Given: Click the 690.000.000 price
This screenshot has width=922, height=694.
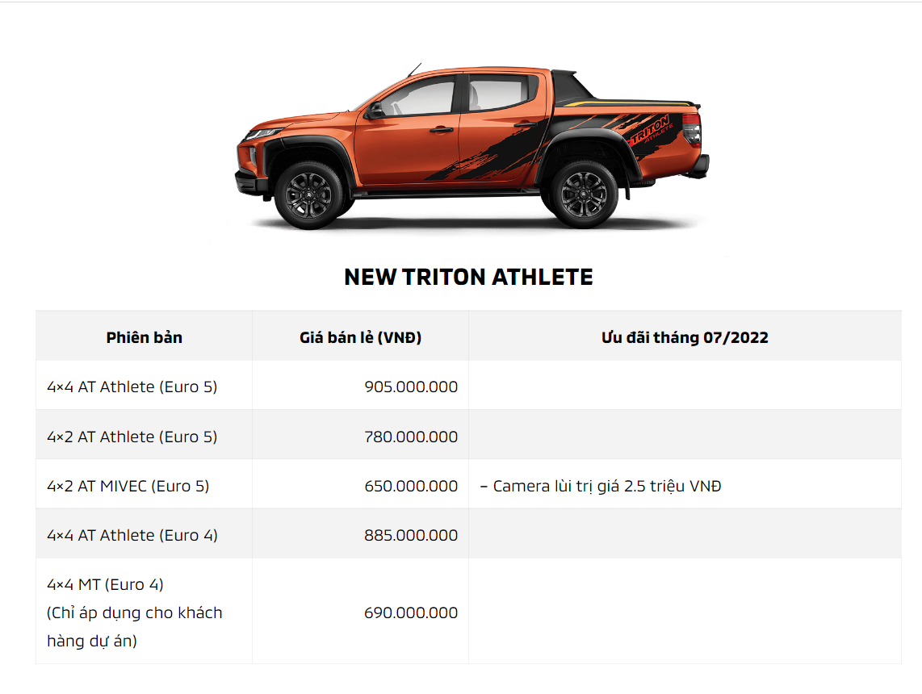Looking at the screenshot, I should 411,612.
